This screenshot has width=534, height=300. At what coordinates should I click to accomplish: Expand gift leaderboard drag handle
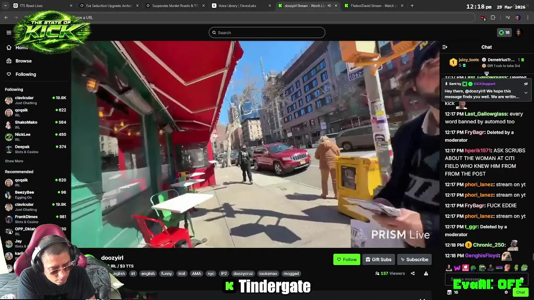pyautogui.click(x=486, y=74)
